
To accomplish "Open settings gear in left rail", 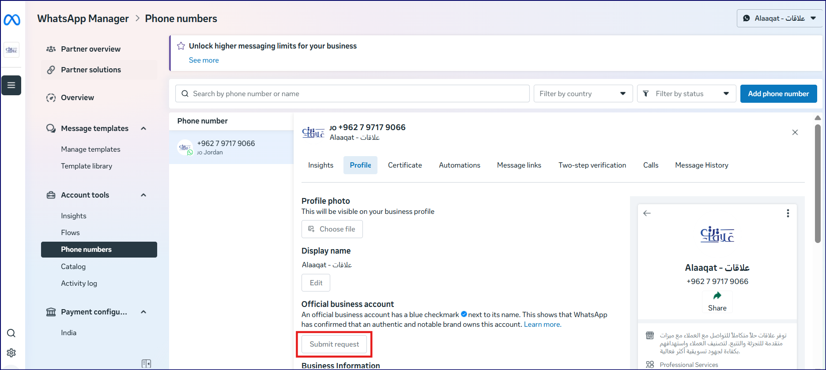I will coord(11,353).
